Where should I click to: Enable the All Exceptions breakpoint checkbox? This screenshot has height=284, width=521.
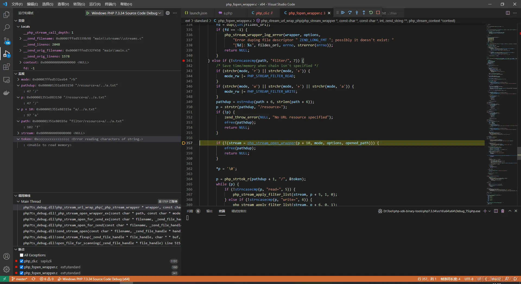tap(22, 255)
